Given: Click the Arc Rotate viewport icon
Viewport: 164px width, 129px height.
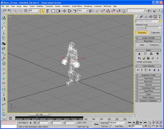Looking at the screenshot, I should pos(157,126).
